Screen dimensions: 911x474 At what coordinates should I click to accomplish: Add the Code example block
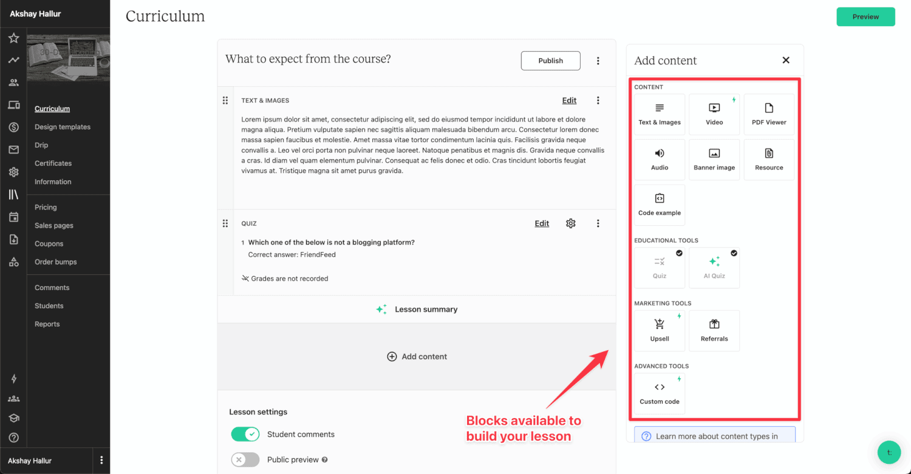pyautogui.click(x=660, y=205)
